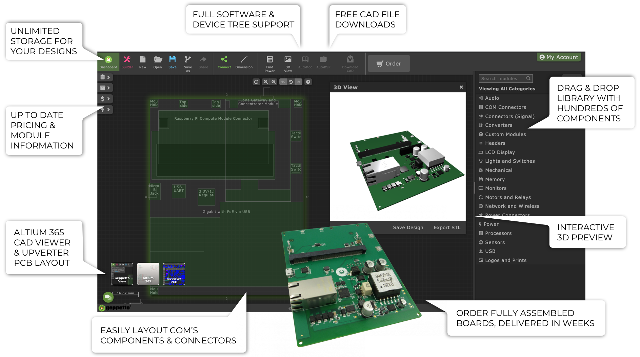This screenshot has height=357, width=640.
Task: Switch to the Builder tool
Action: click(127, 62)
